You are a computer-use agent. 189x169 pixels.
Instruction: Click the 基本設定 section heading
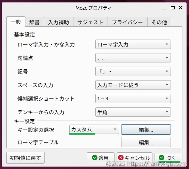click(24, 34)
